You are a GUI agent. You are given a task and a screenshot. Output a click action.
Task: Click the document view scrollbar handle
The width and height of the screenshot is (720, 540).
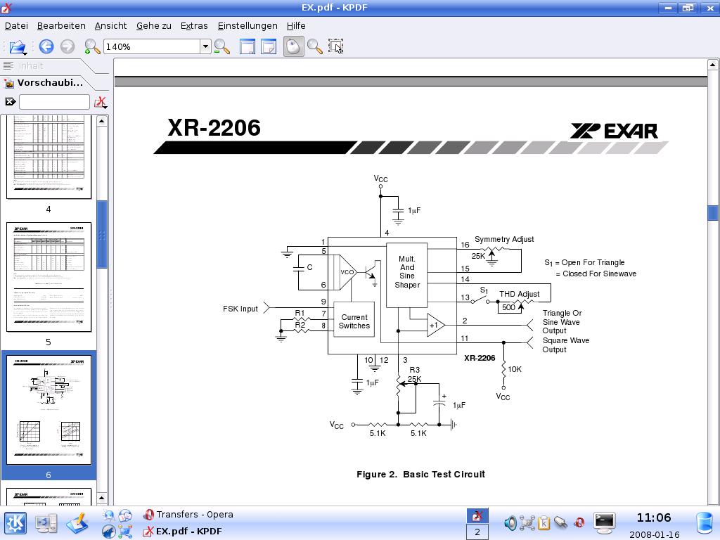(713, 212)
